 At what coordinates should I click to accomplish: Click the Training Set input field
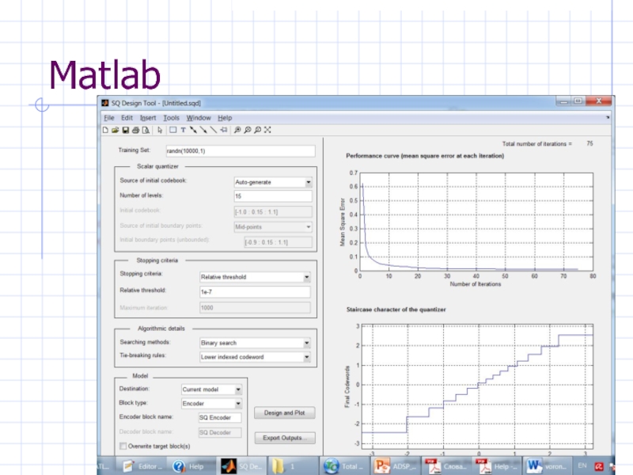point(241,151)
